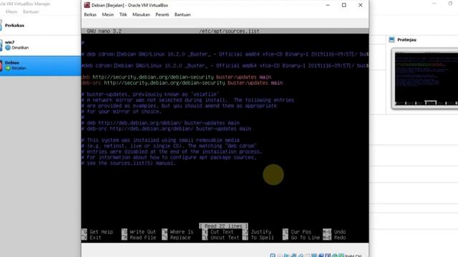458x257 pixels.
Task: Click the green running arrow icon under Debian
Action: point(8,68)
